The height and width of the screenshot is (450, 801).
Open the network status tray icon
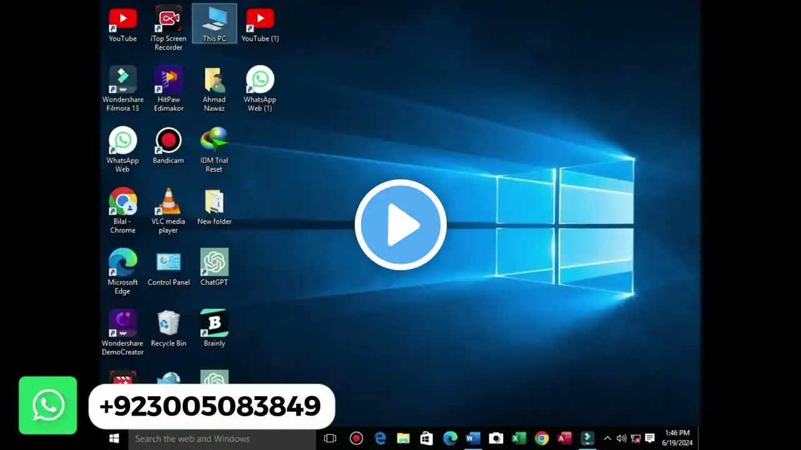[x=636, y=439]
